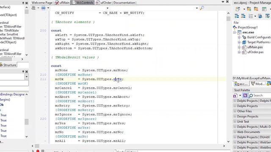Click the checkmark shield icon in Project Manager toolbar

pos(268,16)
